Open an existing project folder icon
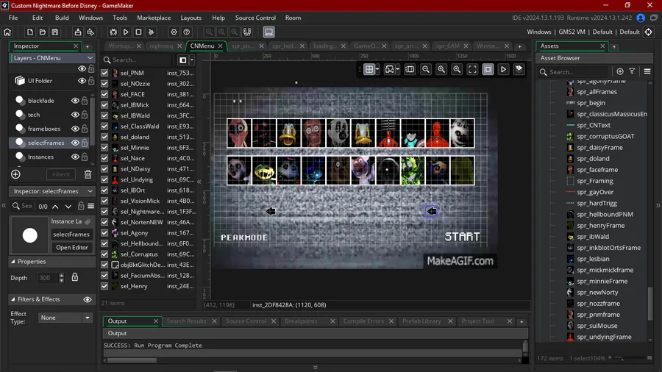Screen dimensions: 662x372 [42, 32]
